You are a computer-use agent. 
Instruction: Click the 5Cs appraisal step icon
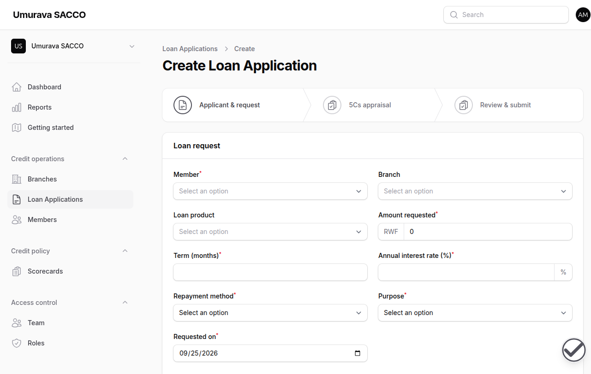pyautogui.click(x=332, y=105)
